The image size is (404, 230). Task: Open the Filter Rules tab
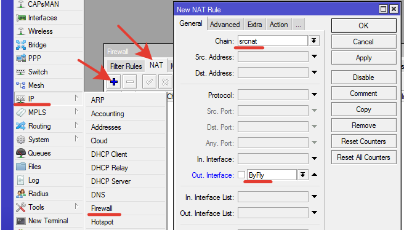[x=126, y=66]
